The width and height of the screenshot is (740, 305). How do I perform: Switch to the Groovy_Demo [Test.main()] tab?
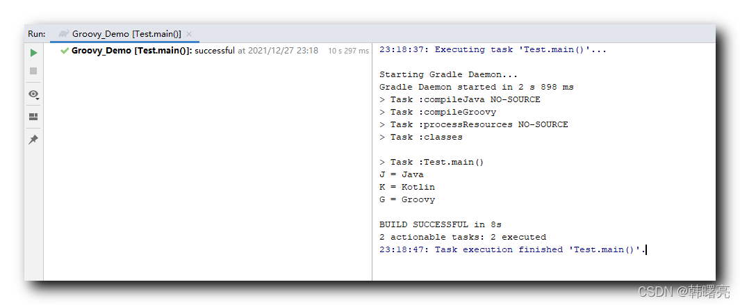126,33
